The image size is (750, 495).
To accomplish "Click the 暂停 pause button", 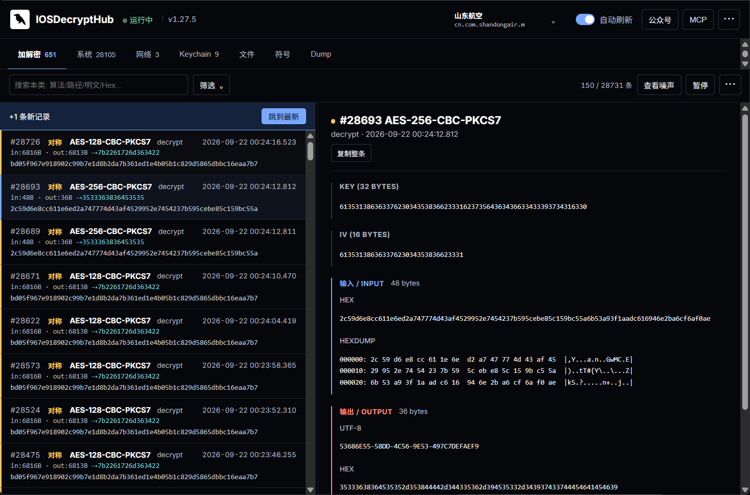I will click(700, 85).
